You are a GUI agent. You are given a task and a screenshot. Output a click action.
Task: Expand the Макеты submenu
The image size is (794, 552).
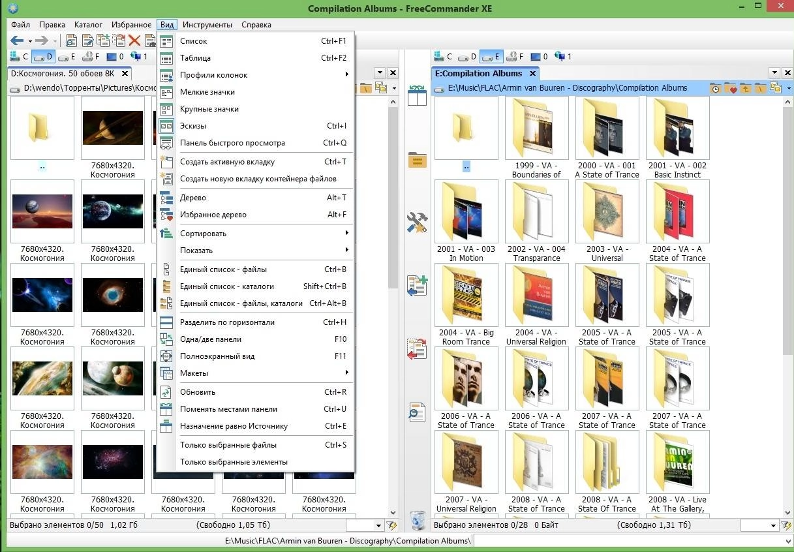pos(256,373)
